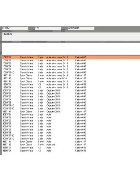Select row 9090F29-10

[x=71, y=139]
